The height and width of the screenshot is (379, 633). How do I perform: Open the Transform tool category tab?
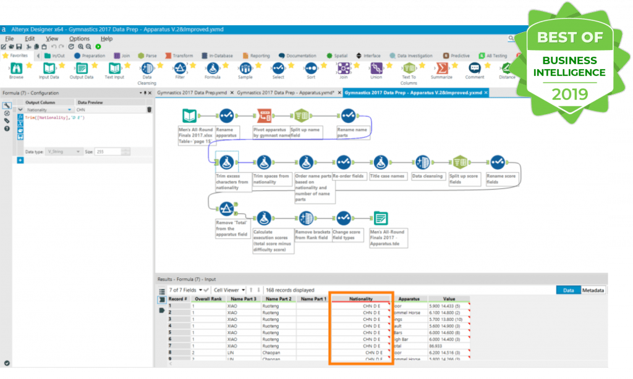click(179, 56)
